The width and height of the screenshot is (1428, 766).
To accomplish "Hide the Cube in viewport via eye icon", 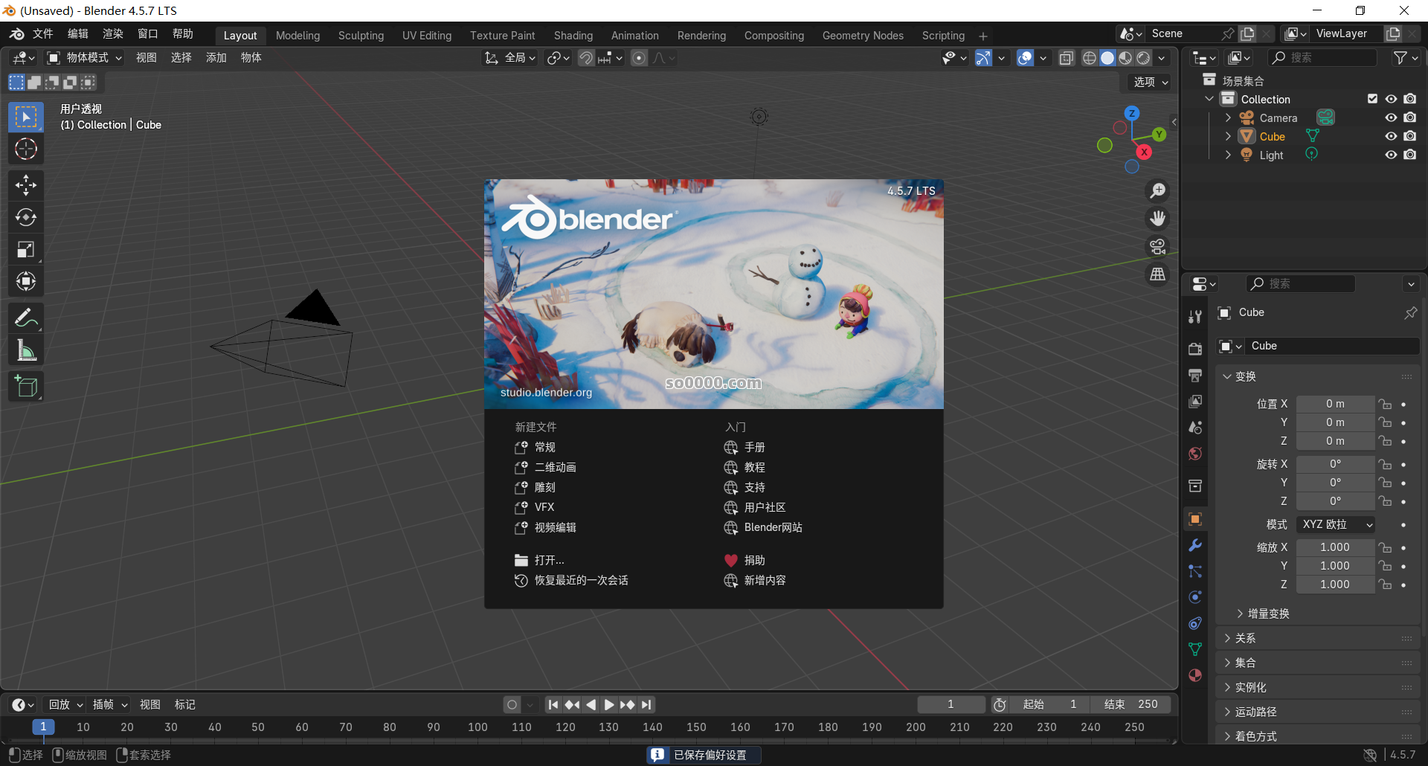I will (1391, 136).
